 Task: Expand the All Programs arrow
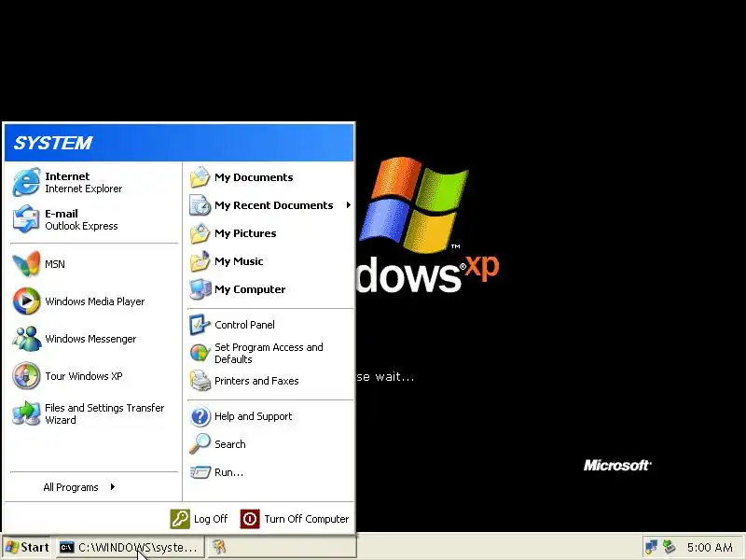point(112,486)
